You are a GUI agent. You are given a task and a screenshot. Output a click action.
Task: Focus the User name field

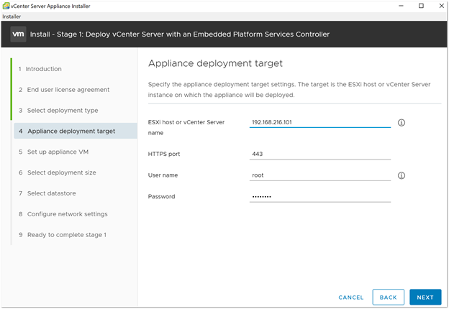click(x=319, y=175)
